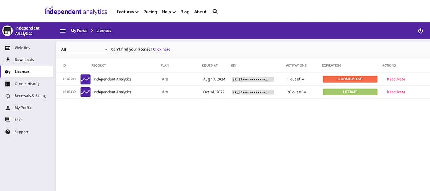Toggle the hamburger menu icon
430x191 pixels.
coord(63,31)
